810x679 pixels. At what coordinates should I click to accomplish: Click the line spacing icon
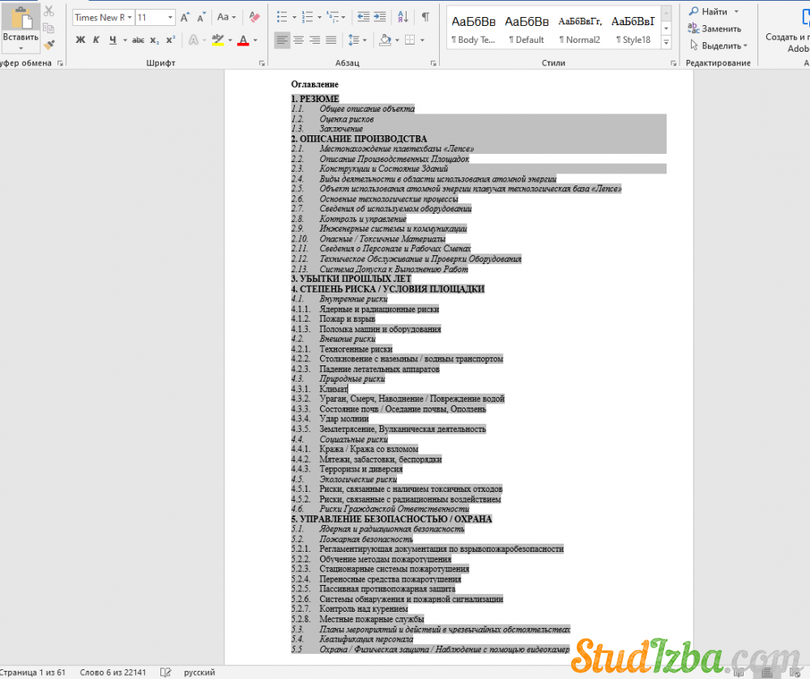(x=354, y=40)
